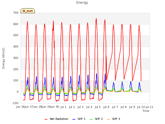Screen dimensions: 165x124
Task: Click the Jul 5 x-axis date label
Action: pos(98,107)
